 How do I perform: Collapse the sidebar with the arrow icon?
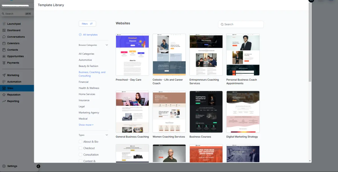(38, 166)
